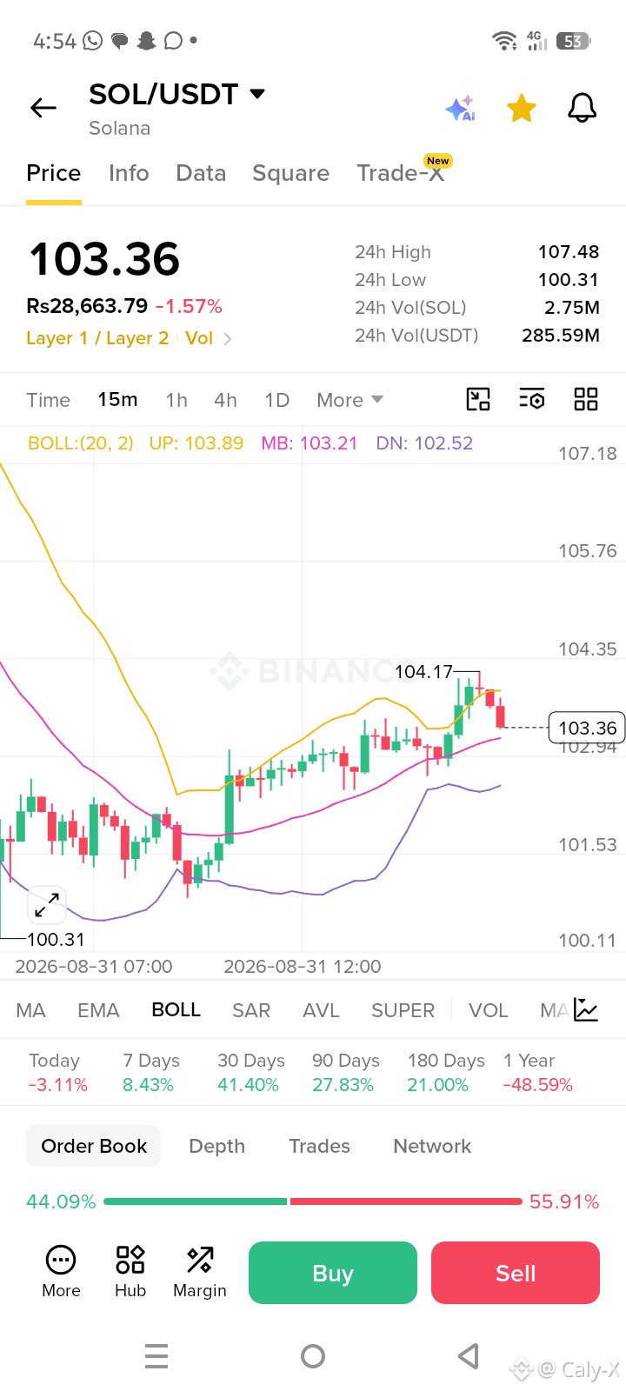
Task: Tap the 30 Days 41.40% performance
Action: 250,1073
